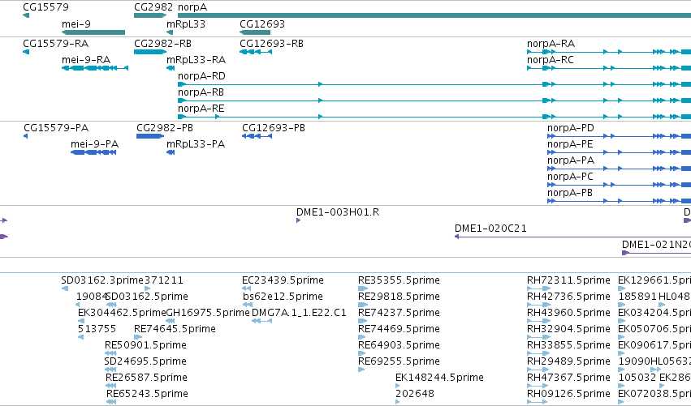Select the SD24695.5prime EST label
The width and height of the screenshot is (691, 406).
pos(145,361)
